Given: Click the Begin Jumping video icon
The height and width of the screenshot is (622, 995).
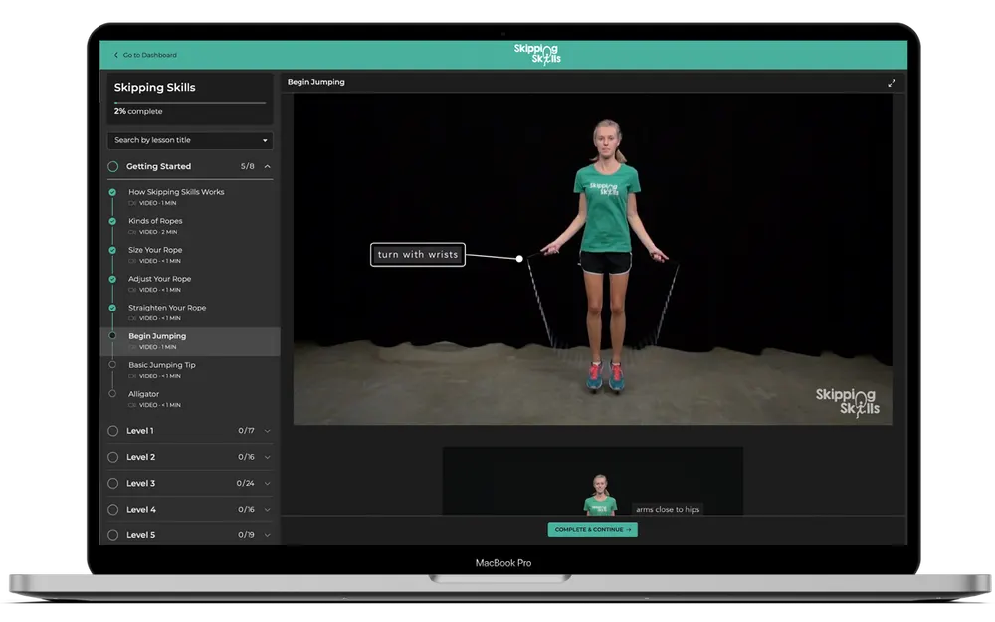Looking at the screenshot, I should (132, 347).
